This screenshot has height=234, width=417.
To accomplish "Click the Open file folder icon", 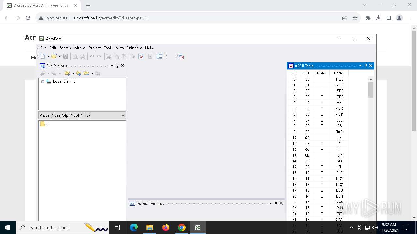I will tap(54, 56).
